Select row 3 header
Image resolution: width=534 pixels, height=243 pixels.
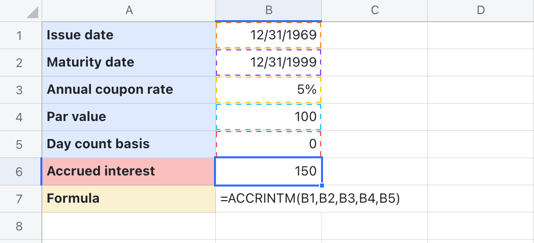pos(20,90)
